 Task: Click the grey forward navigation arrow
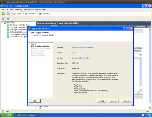pyautogui.click(x=8, y=14)
